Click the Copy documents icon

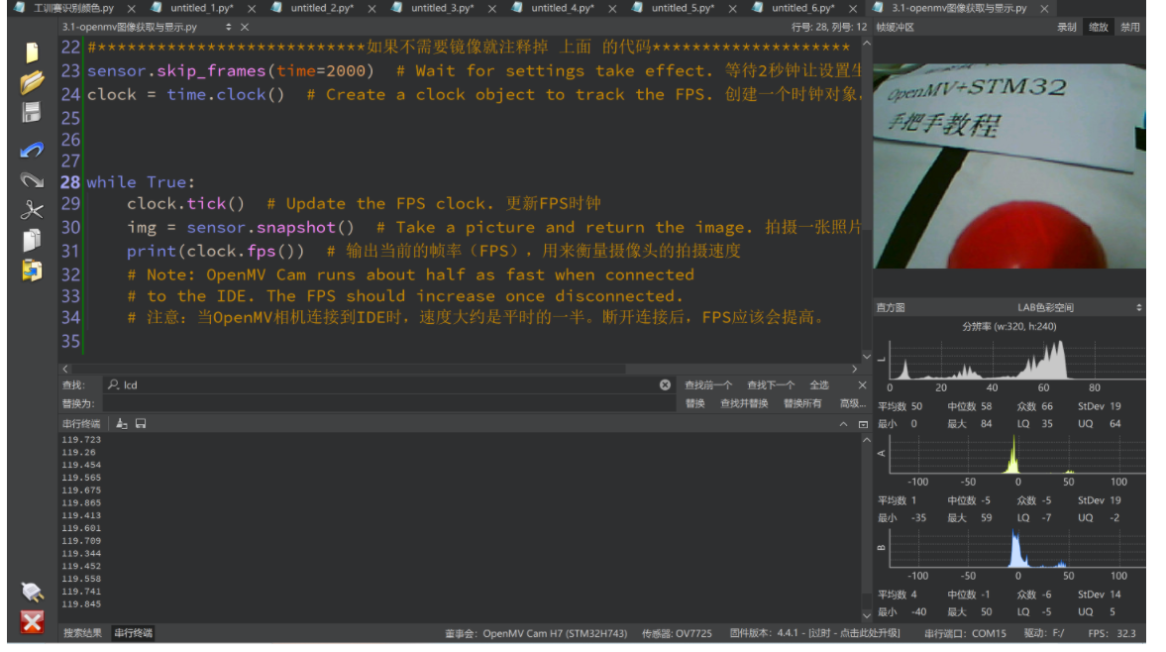click(32, 240)
